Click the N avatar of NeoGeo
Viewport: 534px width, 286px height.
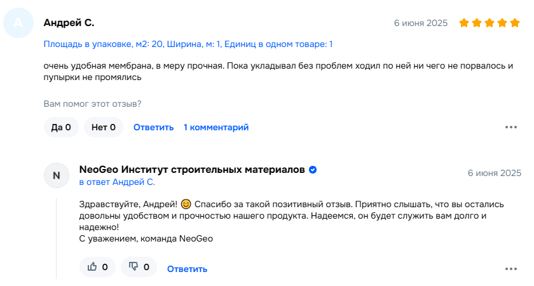tap(57, 175)
